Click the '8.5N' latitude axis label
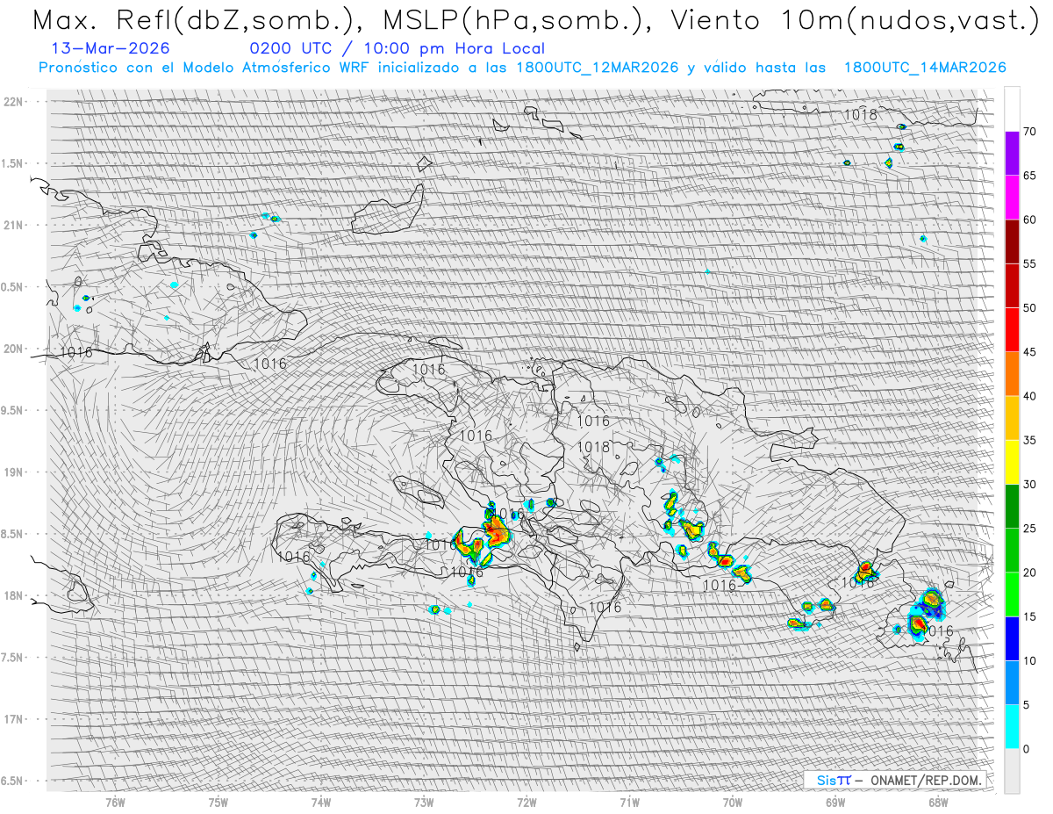Screen dimensions: 1053x814 13,534
